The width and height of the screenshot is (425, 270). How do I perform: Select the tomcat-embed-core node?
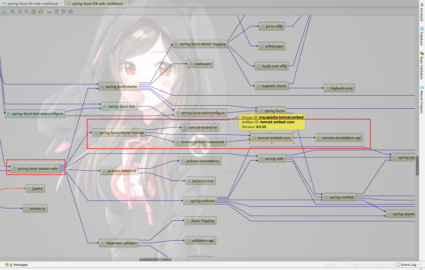pyautogui.click(x=271, y=138)
